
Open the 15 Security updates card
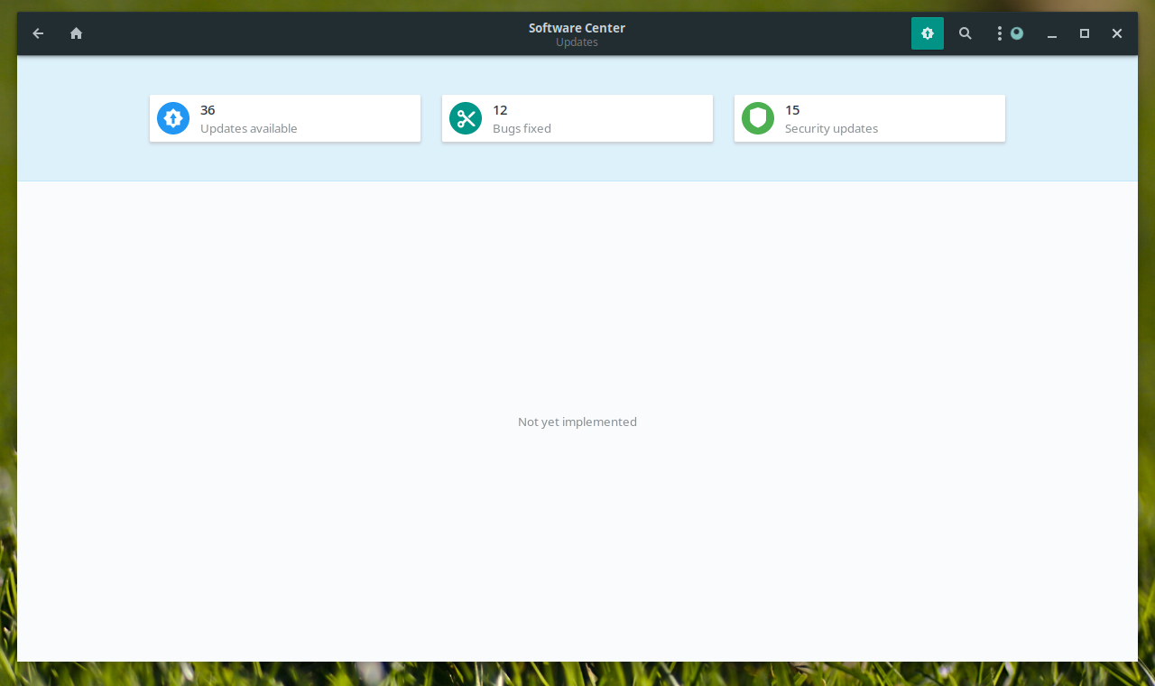(870, 118)
